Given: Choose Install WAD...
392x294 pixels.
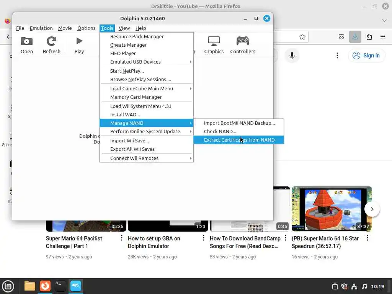Looking at the screenshot, I should coord(147,114).
